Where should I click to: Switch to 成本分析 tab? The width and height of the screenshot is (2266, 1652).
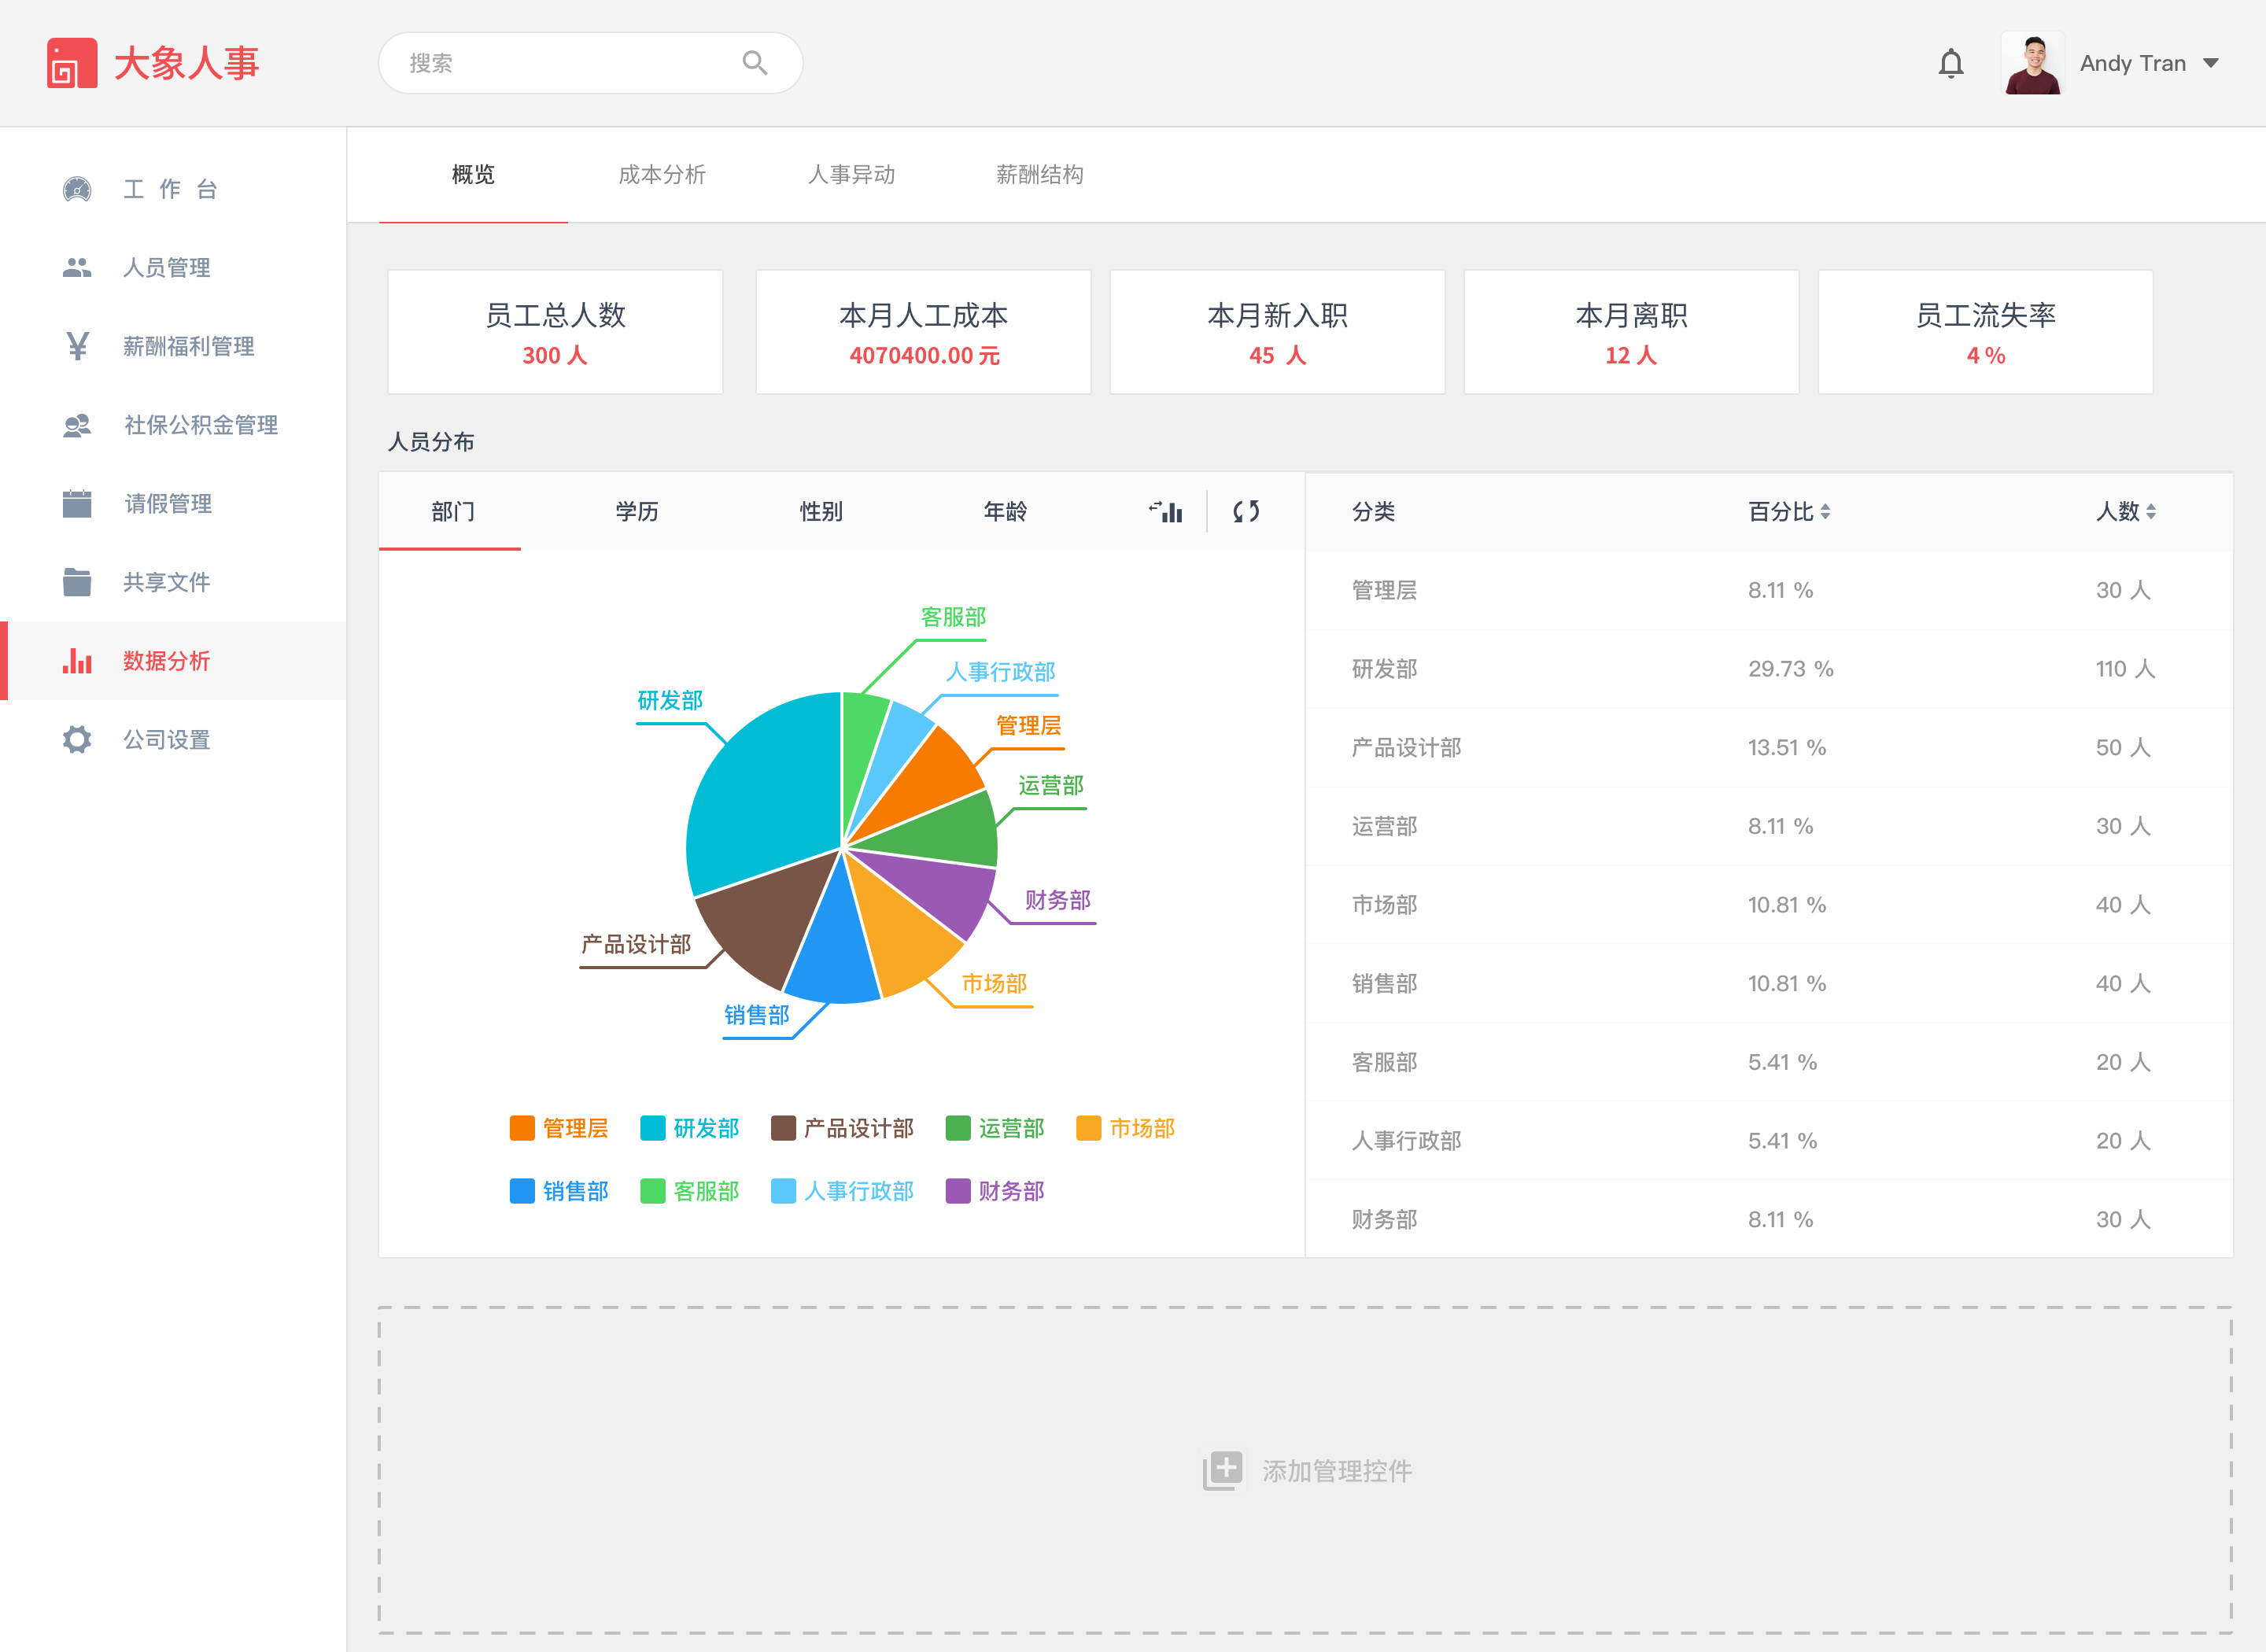[661, 175]
